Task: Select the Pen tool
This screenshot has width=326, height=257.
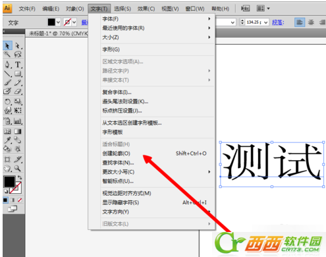Action: [x=7, y=65]
